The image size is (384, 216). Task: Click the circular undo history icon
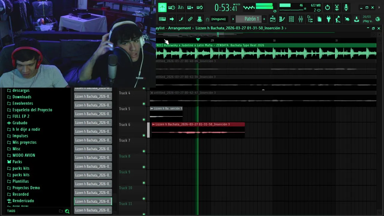coord(328,7)
